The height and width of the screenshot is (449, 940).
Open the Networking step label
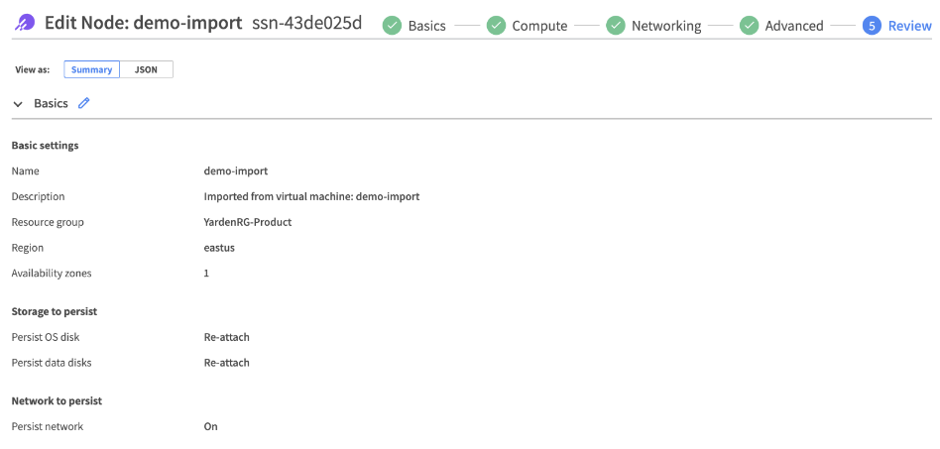tap(665, 26)
